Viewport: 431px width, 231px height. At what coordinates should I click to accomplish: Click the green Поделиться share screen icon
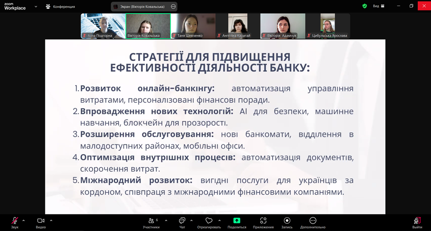coord(236,221)
